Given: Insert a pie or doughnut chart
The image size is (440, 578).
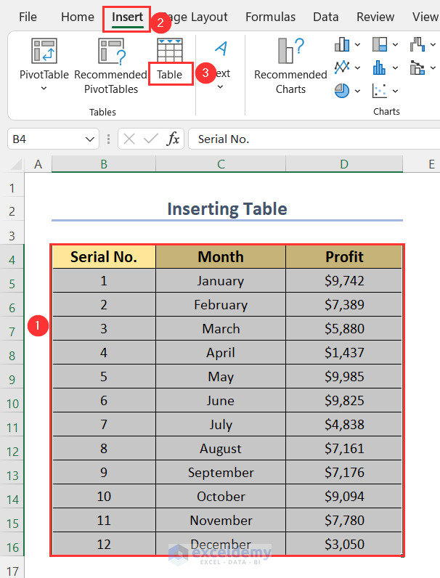Looking at the screenshot, I should (x=342, y=91).
